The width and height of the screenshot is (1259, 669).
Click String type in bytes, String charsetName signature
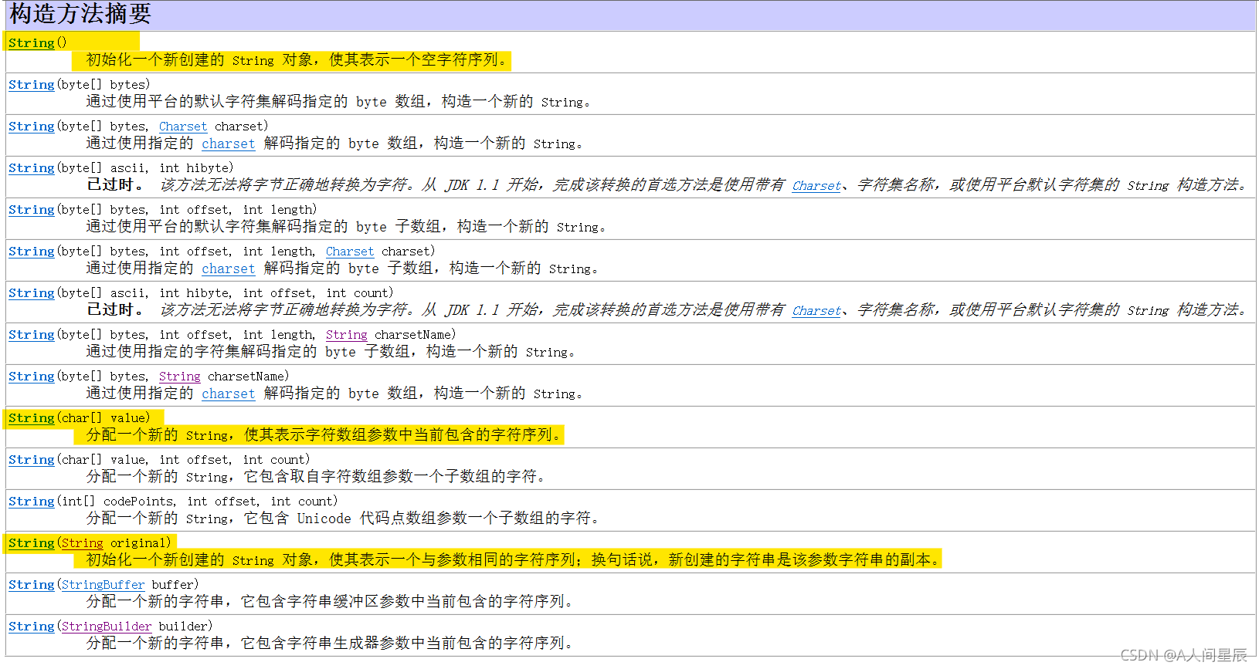180,377
